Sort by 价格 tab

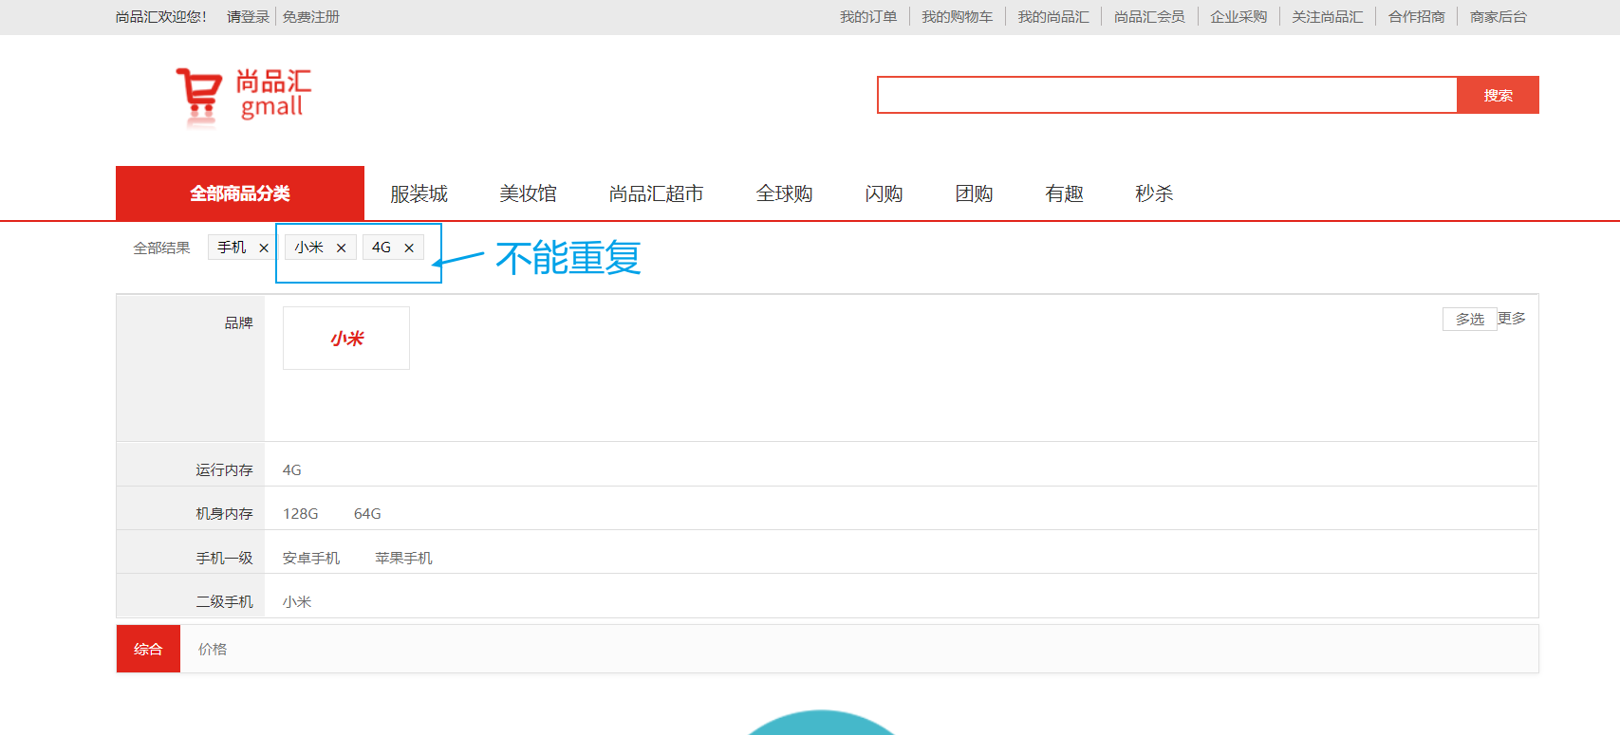213,649
